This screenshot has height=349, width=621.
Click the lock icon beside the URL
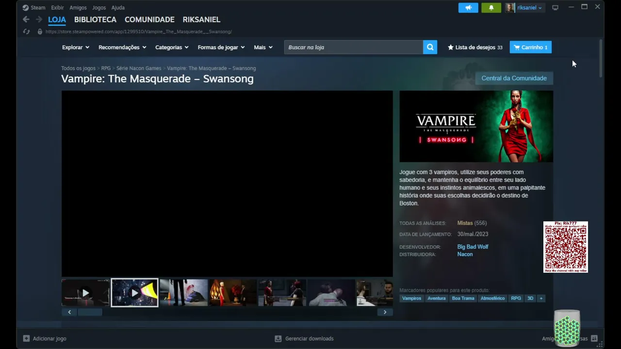[40, 32]
